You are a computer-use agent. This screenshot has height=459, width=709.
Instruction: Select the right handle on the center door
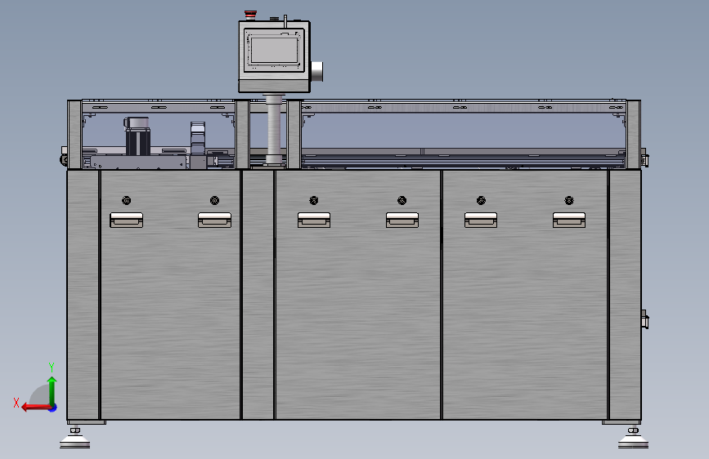tap(402, 220)
